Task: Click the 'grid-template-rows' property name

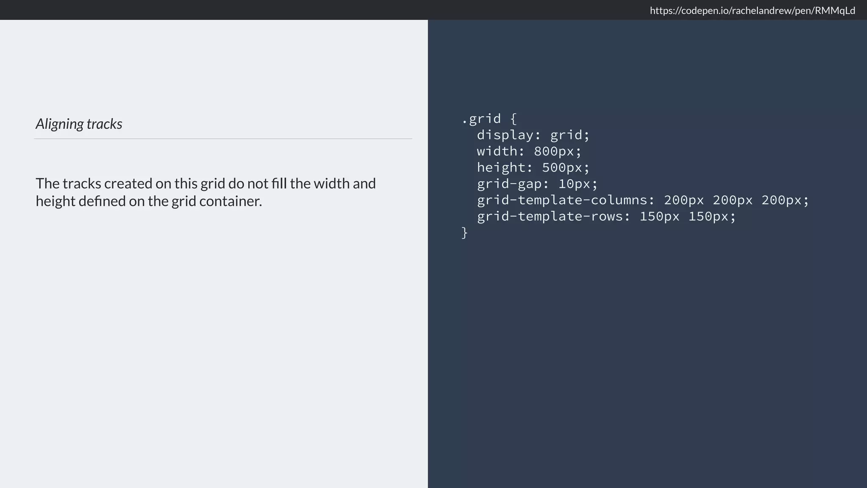Action: 550,216
